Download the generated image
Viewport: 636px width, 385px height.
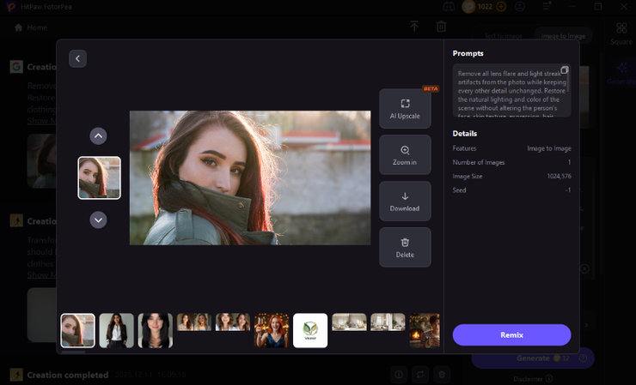[x=405, y=201]
